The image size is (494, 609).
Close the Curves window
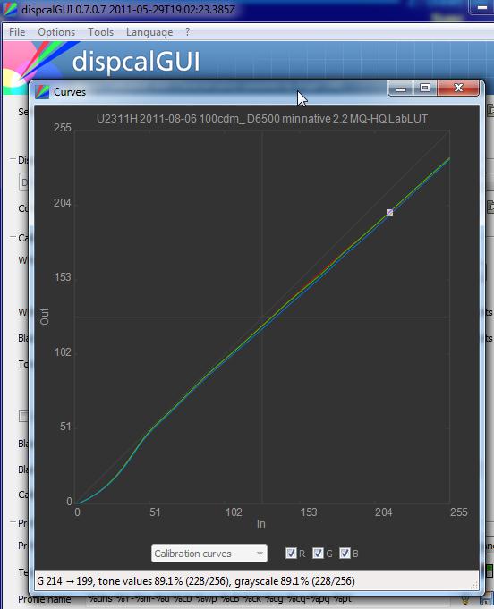point(458,89)
